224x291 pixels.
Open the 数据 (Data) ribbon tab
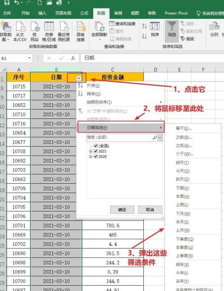click(101, 13)
